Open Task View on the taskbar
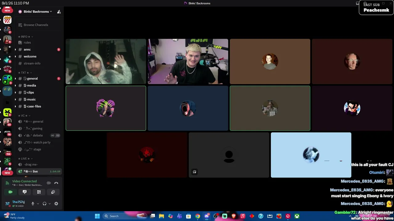 click(152, 216)
